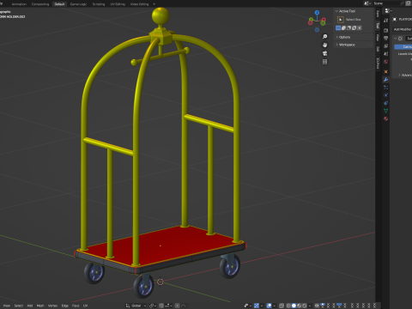The image size is (412, 309).
Task: Open the Vertex menu in viewport header
Action: click(x=52, y=306)
